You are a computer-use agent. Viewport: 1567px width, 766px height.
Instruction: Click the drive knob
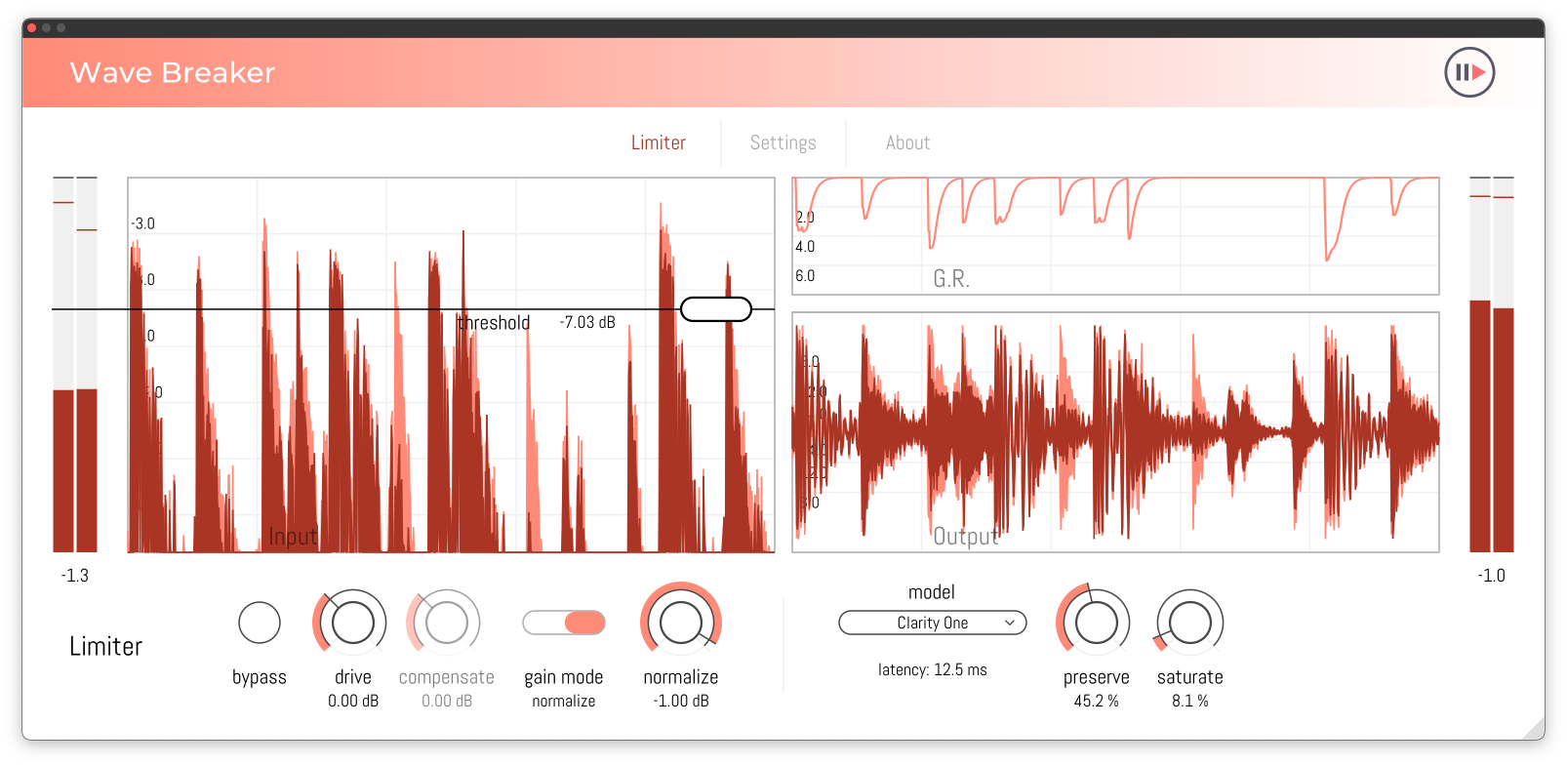click(x=352, y=623)
